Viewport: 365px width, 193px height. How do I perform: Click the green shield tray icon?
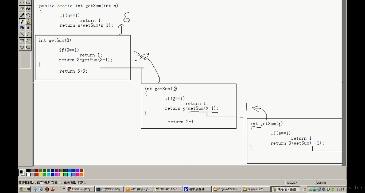[x=328, y=189]
